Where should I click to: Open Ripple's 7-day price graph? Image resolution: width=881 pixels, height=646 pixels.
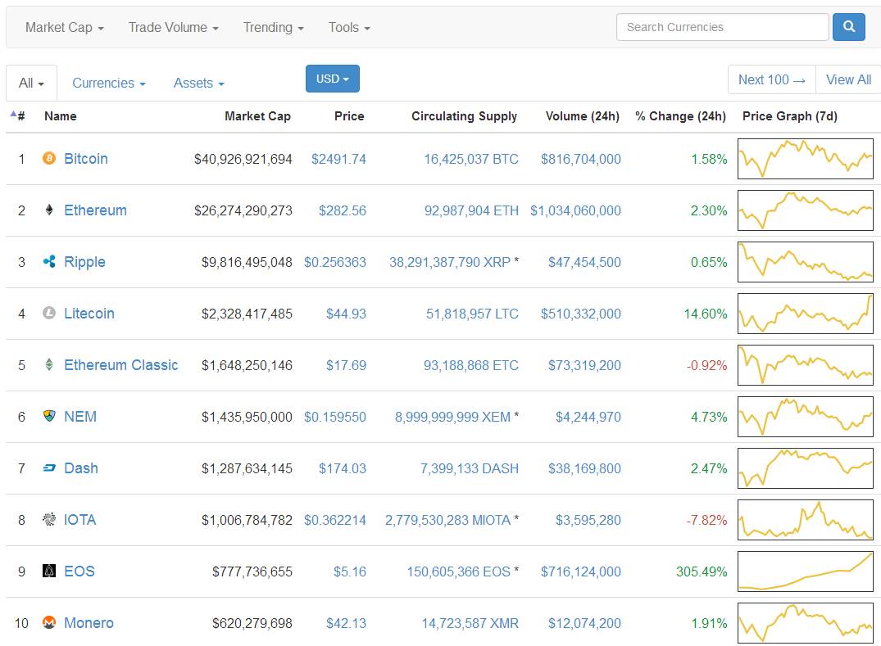tap(806, 262)
